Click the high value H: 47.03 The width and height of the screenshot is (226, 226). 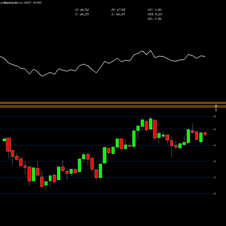[x=118, y=10]
